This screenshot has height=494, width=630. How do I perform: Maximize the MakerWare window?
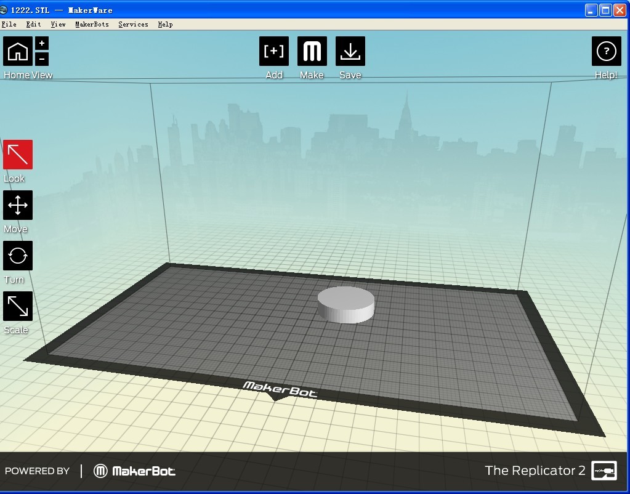click(605, 10)
